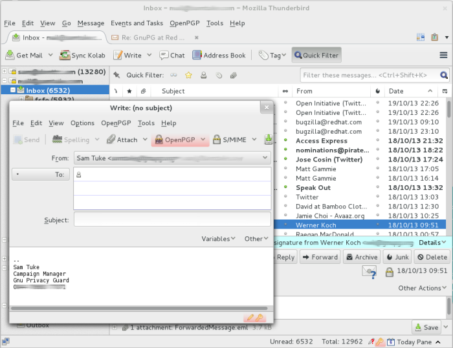The width and height of the screenshot is (453, 348).
Task: Toggle keep filters pinned icon
Action: point(116,76)
